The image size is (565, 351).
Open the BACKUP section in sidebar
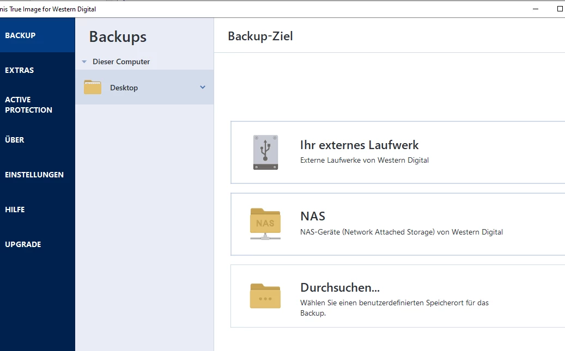tap(20, 35)
